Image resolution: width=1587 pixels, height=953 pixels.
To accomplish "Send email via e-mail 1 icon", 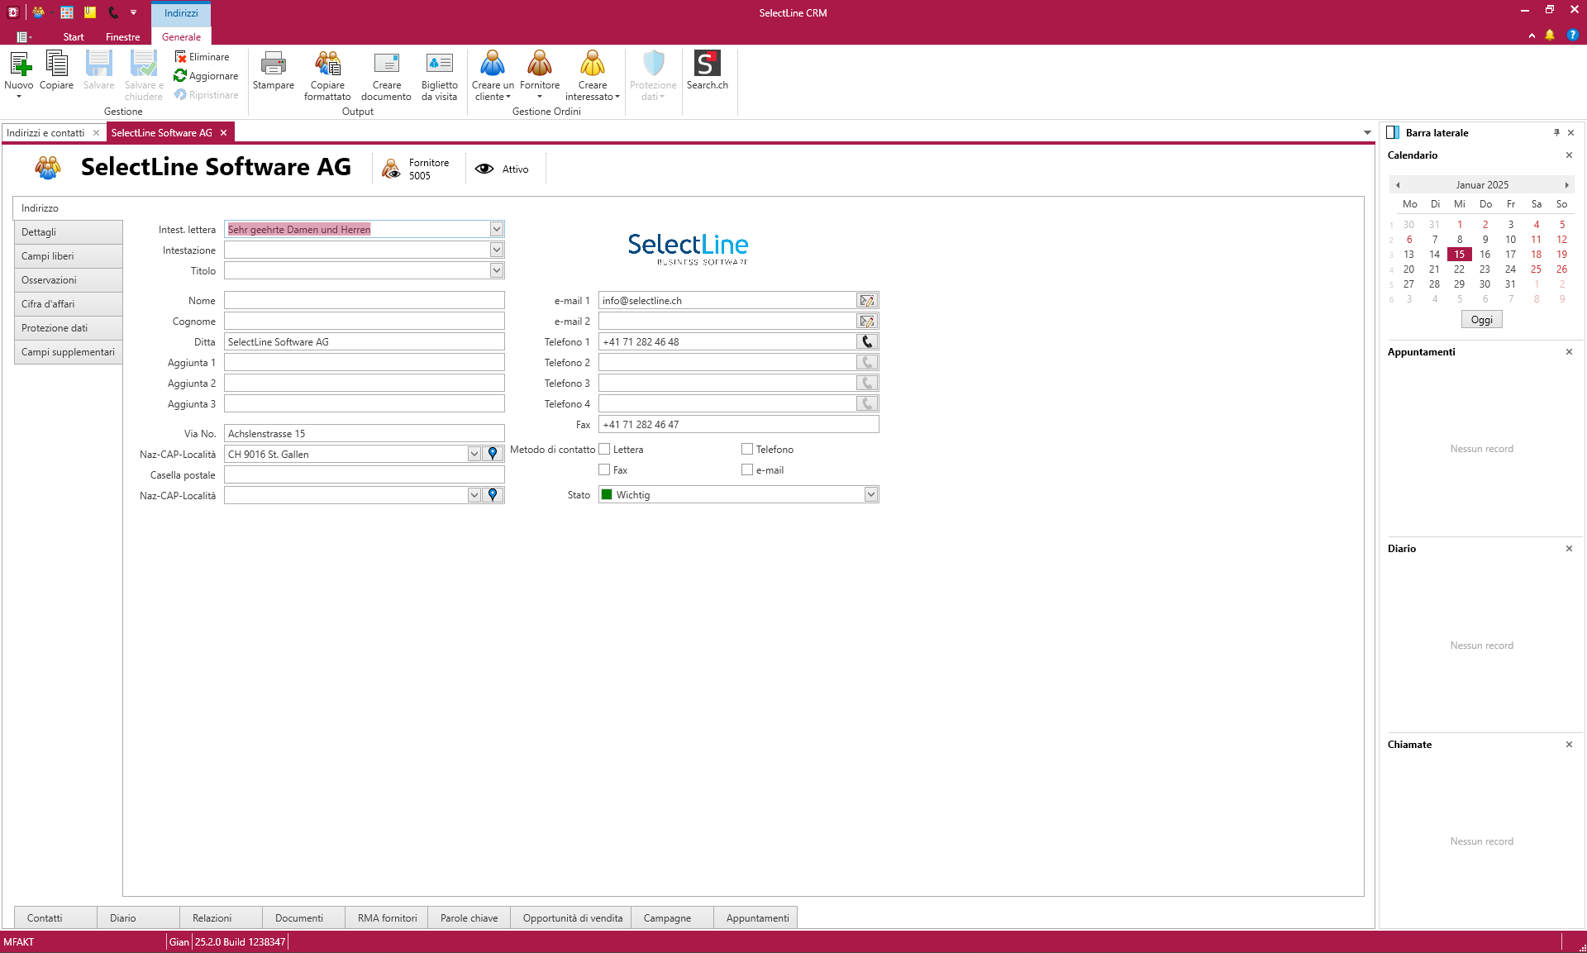I will 867,301.
